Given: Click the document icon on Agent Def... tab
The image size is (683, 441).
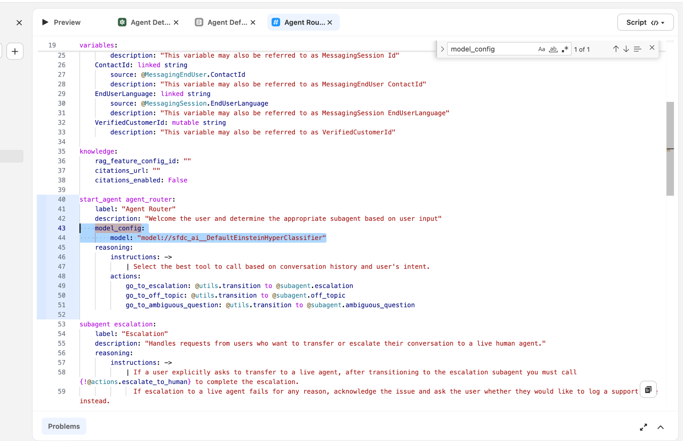Looking at the screenshot, I should (199, 22).
